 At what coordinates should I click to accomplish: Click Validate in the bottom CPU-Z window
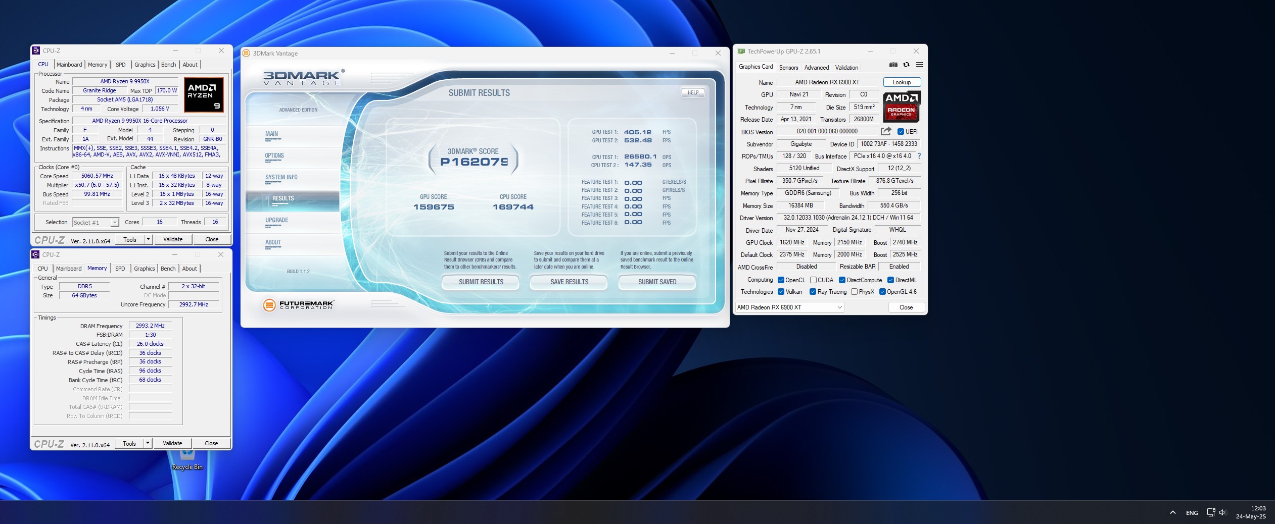(172, 443)
